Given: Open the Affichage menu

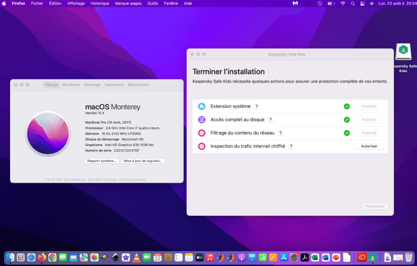Looking at the screenshot, I should 76,3.
